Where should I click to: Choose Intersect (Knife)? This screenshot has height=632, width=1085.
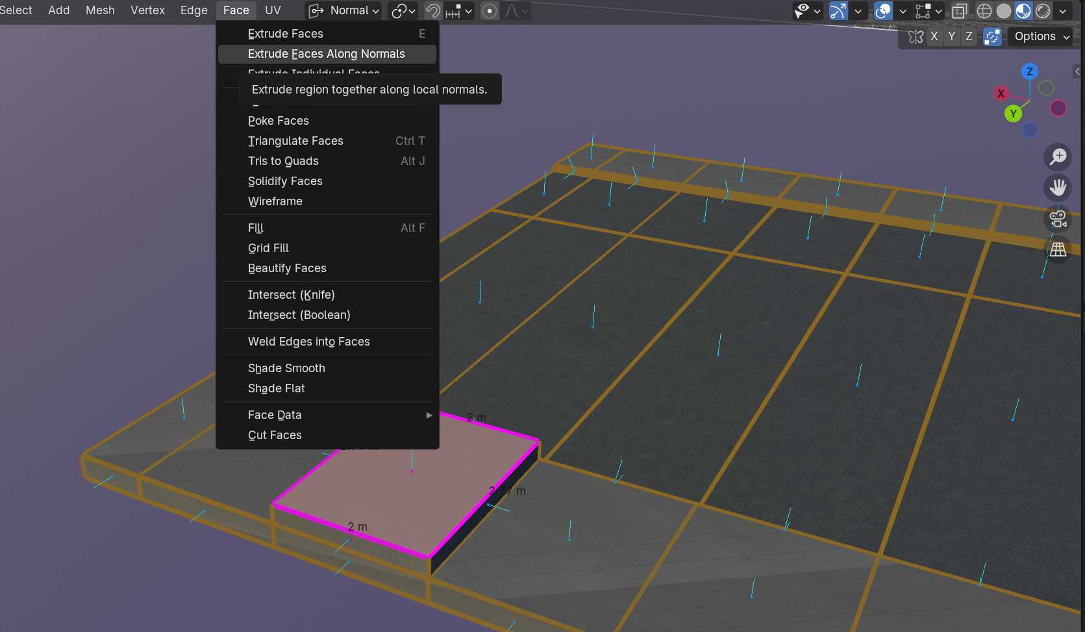[x=327, y=295]
